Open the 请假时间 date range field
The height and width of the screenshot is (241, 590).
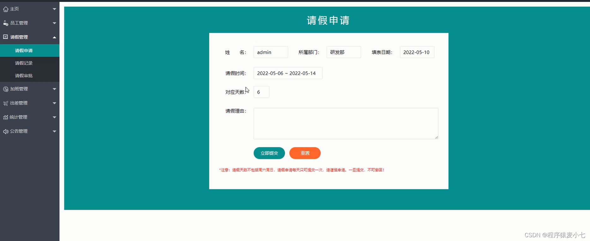[x=288, y=73]
